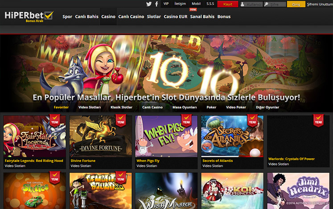Open the Spor menu
333x209 pixels.
tap(67, 17)
